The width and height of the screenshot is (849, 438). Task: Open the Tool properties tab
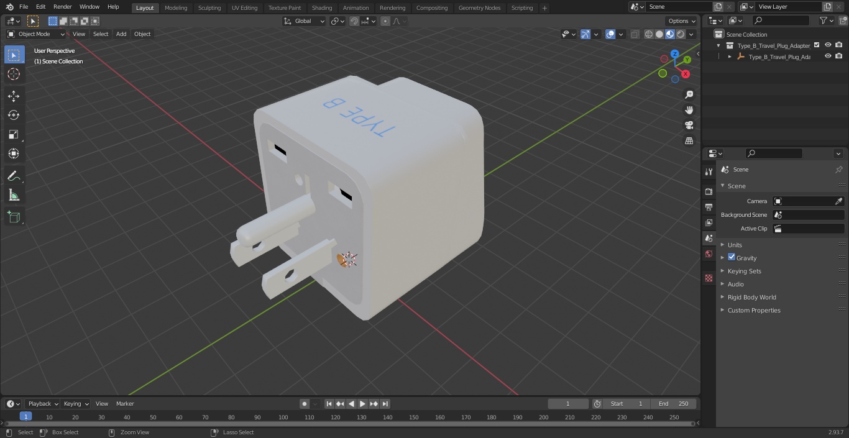[709, 171]
